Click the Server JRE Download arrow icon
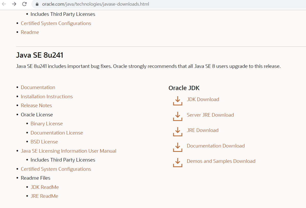Viewport: 306px width, 208px height. tap(178, 116)
